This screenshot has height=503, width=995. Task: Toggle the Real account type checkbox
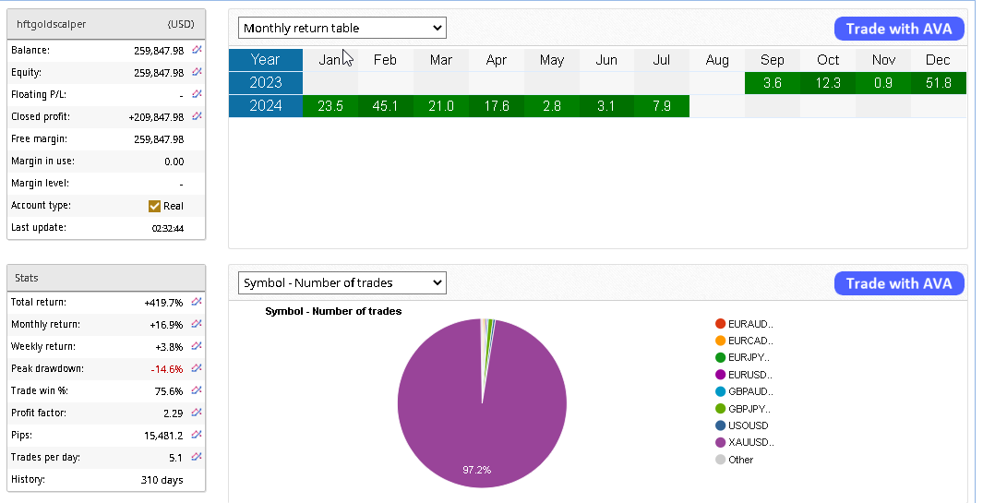coord(155,206)
